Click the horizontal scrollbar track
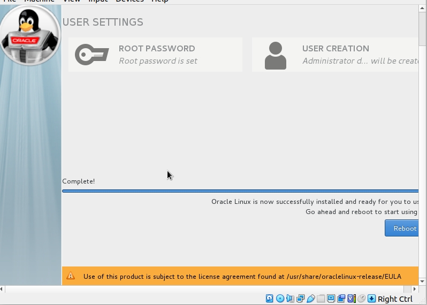 [x=204, y=289]
